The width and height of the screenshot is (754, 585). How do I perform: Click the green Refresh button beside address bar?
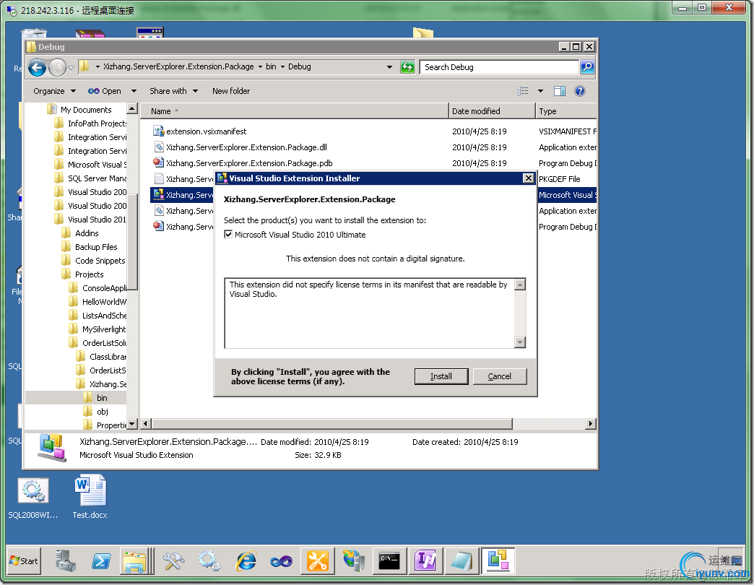click(407, 67)
